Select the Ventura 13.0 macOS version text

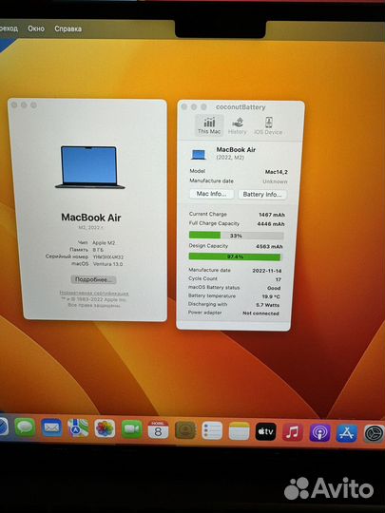tap(108, 264)
